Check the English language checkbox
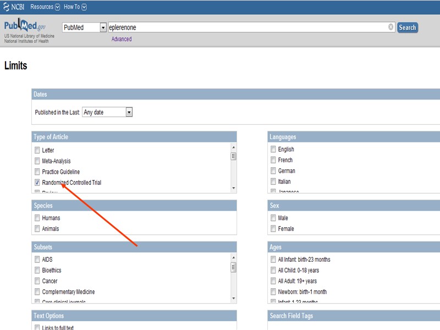The height and width of the screenshot is (330, 440). pyautogui.click(x=273, y=149)
